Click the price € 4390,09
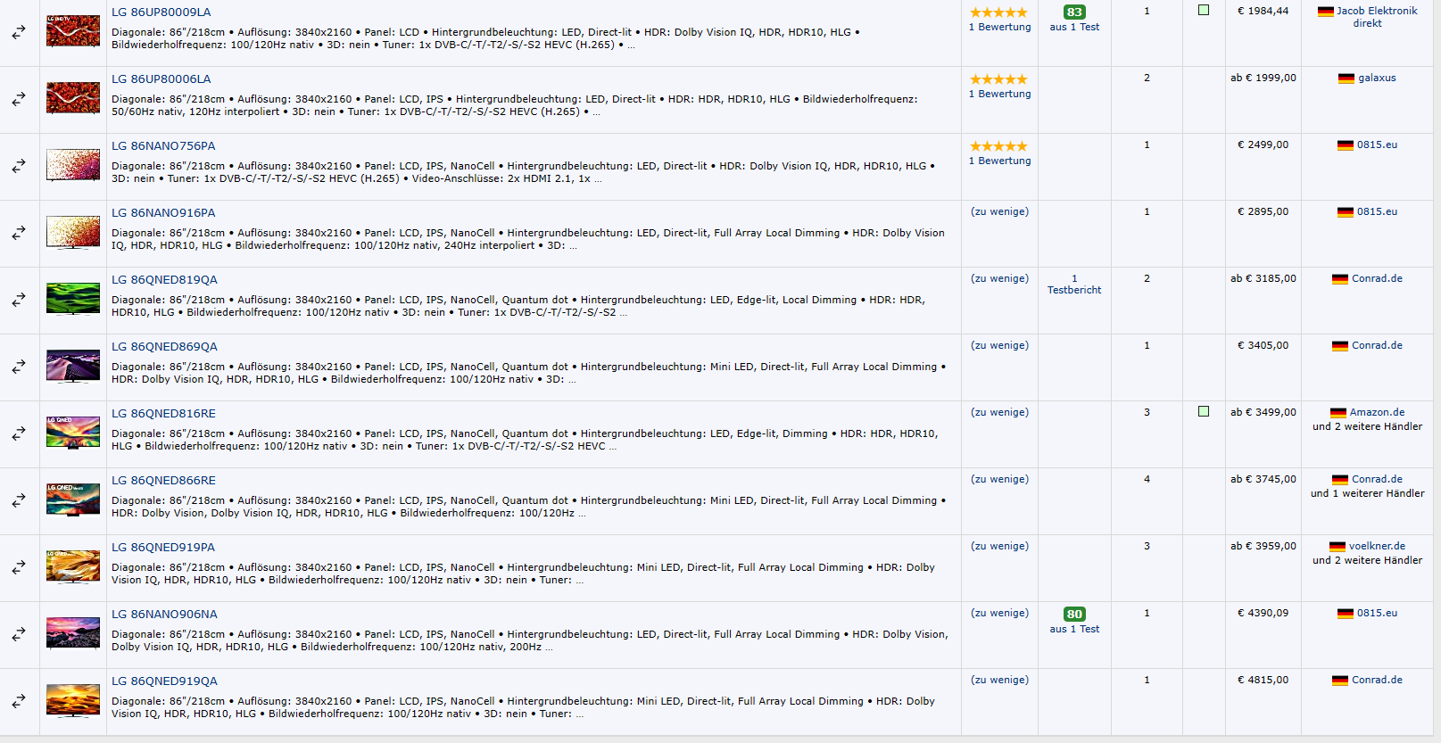 (x=1263, y=613)
